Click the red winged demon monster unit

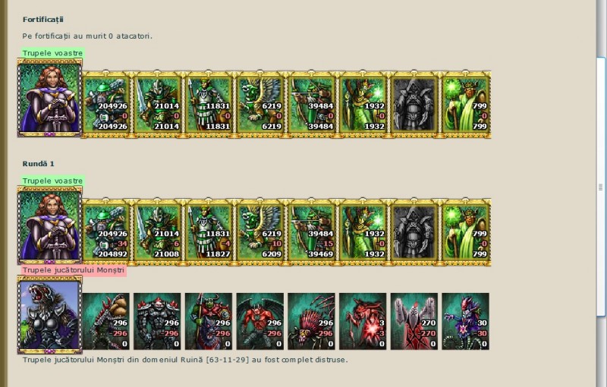pyautogui.click(x=259, y=321)
